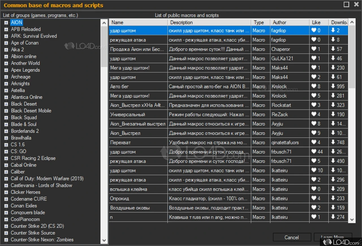Viewport: 362px width, 246px height.
Task: Select the Clicker Heroes group
Action: pyautogui.click(x=25, y=192)
